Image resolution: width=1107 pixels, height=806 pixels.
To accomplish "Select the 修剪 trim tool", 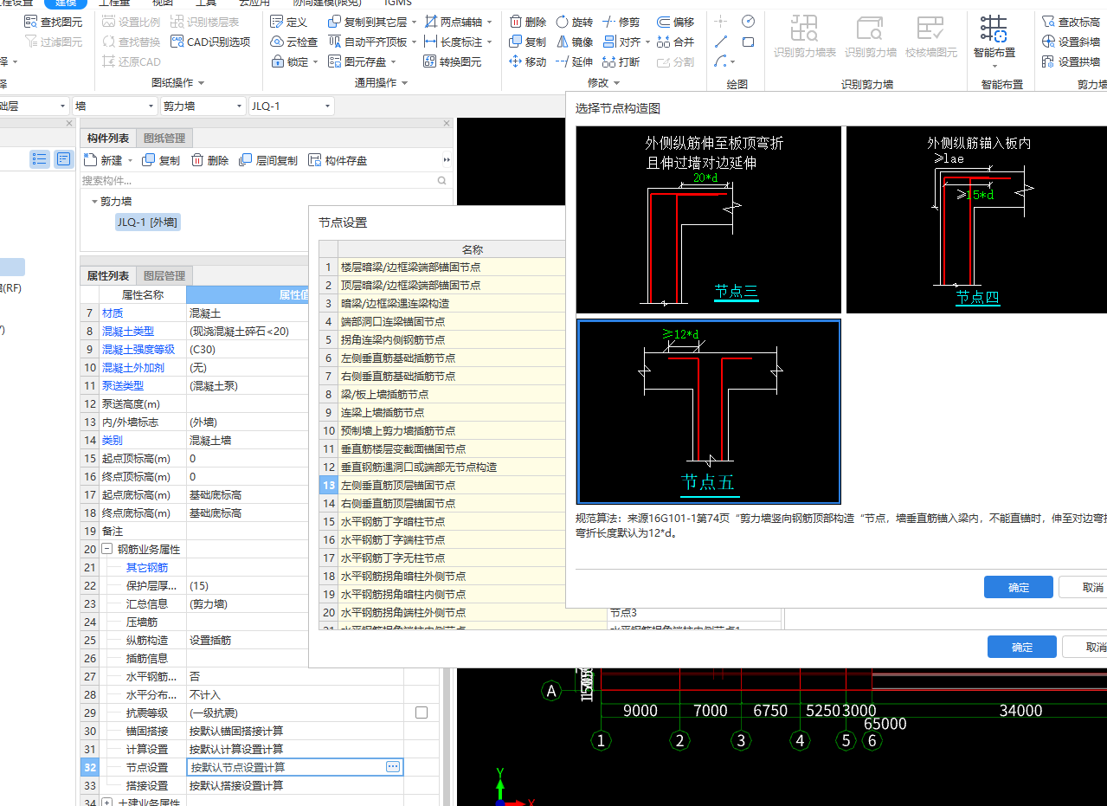I will pos(621,22).
